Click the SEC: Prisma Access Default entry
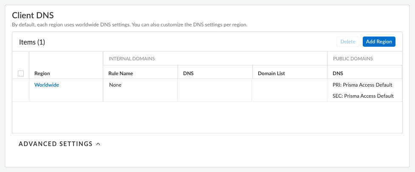 pyautogui.click(x=363, y=96)
